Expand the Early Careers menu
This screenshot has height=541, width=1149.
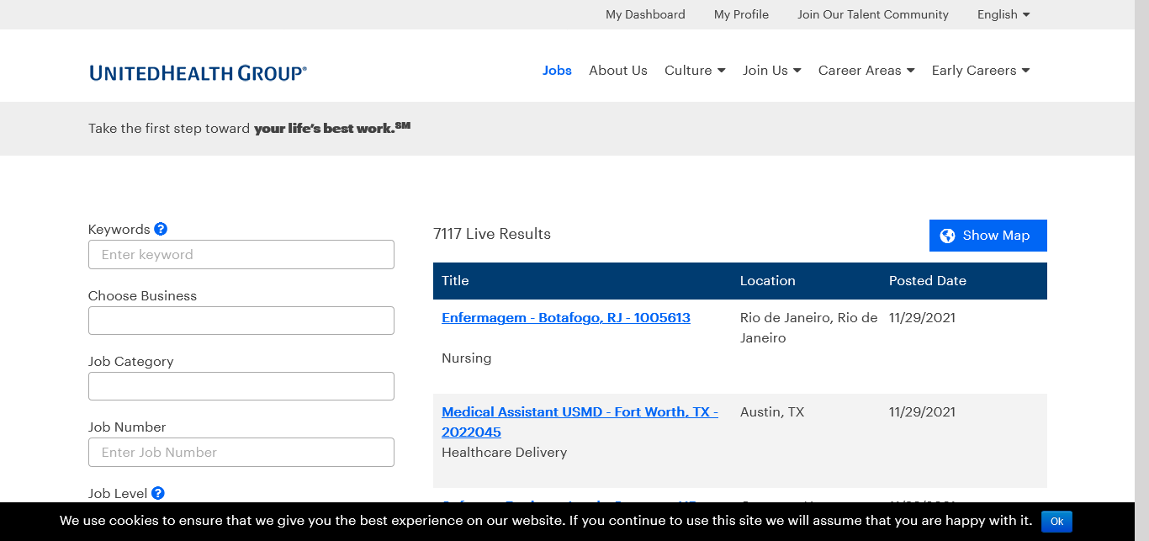point(980,71)
